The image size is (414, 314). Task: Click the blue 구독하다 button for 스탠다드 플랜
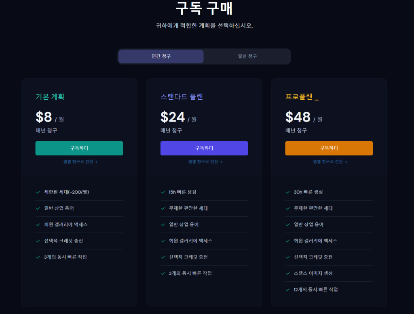[204, 148]
